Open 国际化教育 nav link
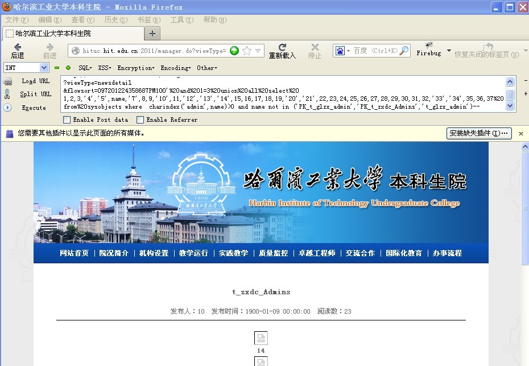Image resolution: width=529 pixels, height=366 pixels. pyautogui.click(x=404, y=253)
